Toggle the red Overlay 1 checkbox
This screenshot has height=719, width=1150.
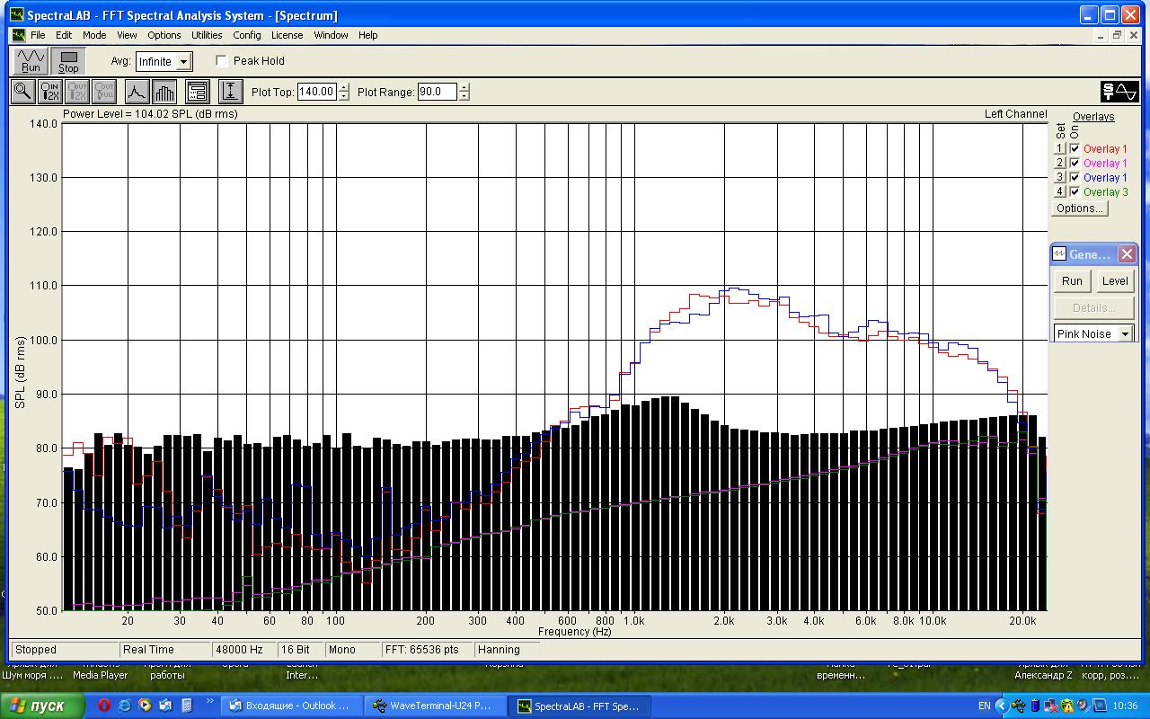click(x=1075, y=149)
